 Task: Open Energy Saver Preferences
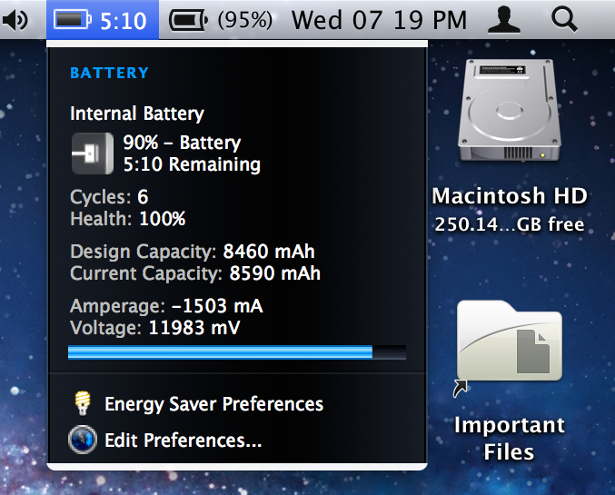(213, 404)
